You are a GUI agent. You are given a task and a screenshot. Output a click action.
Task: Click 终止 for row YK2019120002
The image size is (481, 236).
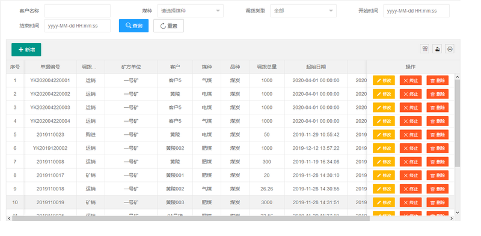pos(411,148)
